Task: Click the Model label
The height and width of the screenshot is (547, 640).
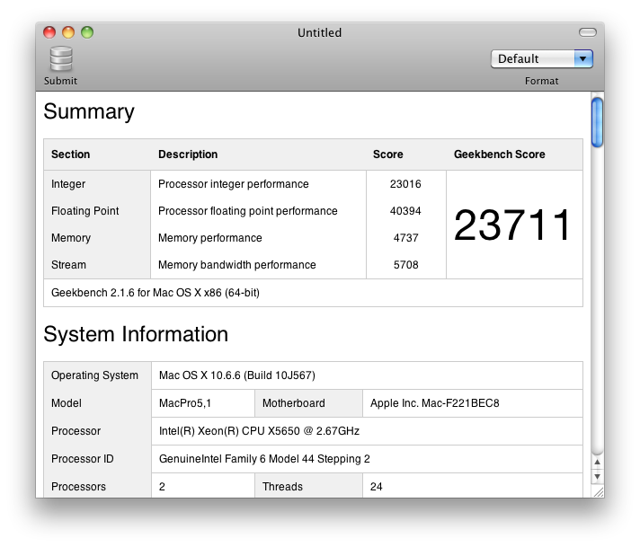Action: pyautogui.click(x=67, y=403)
